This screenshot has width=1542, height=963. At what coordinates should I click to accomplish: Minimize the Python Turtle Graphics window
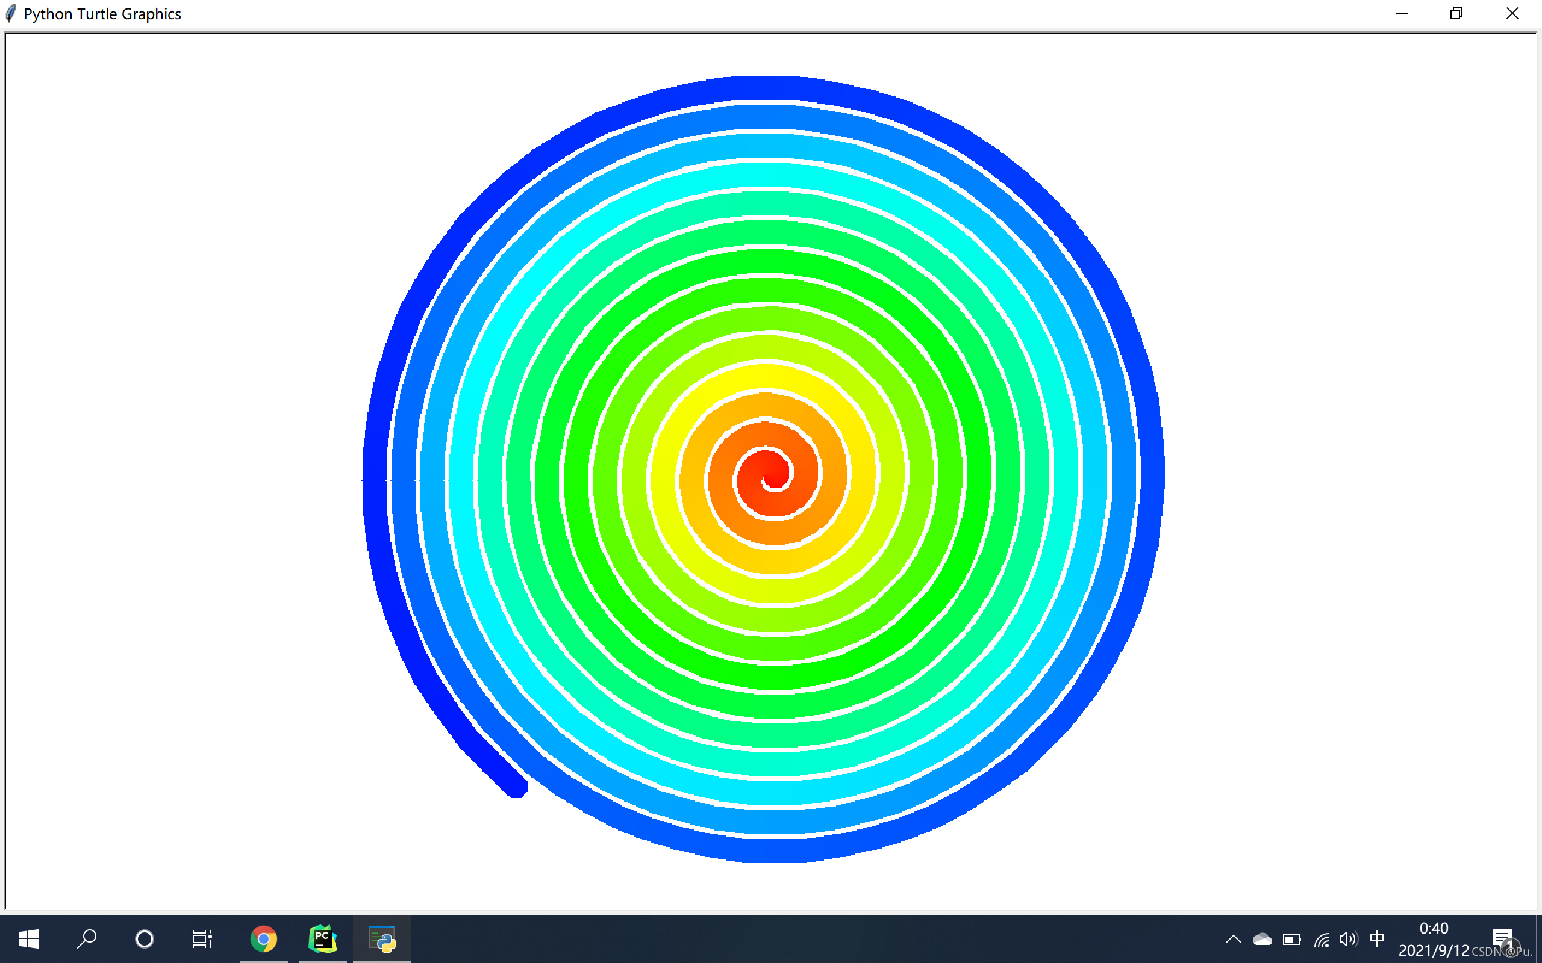click(x=1401, y=13)
